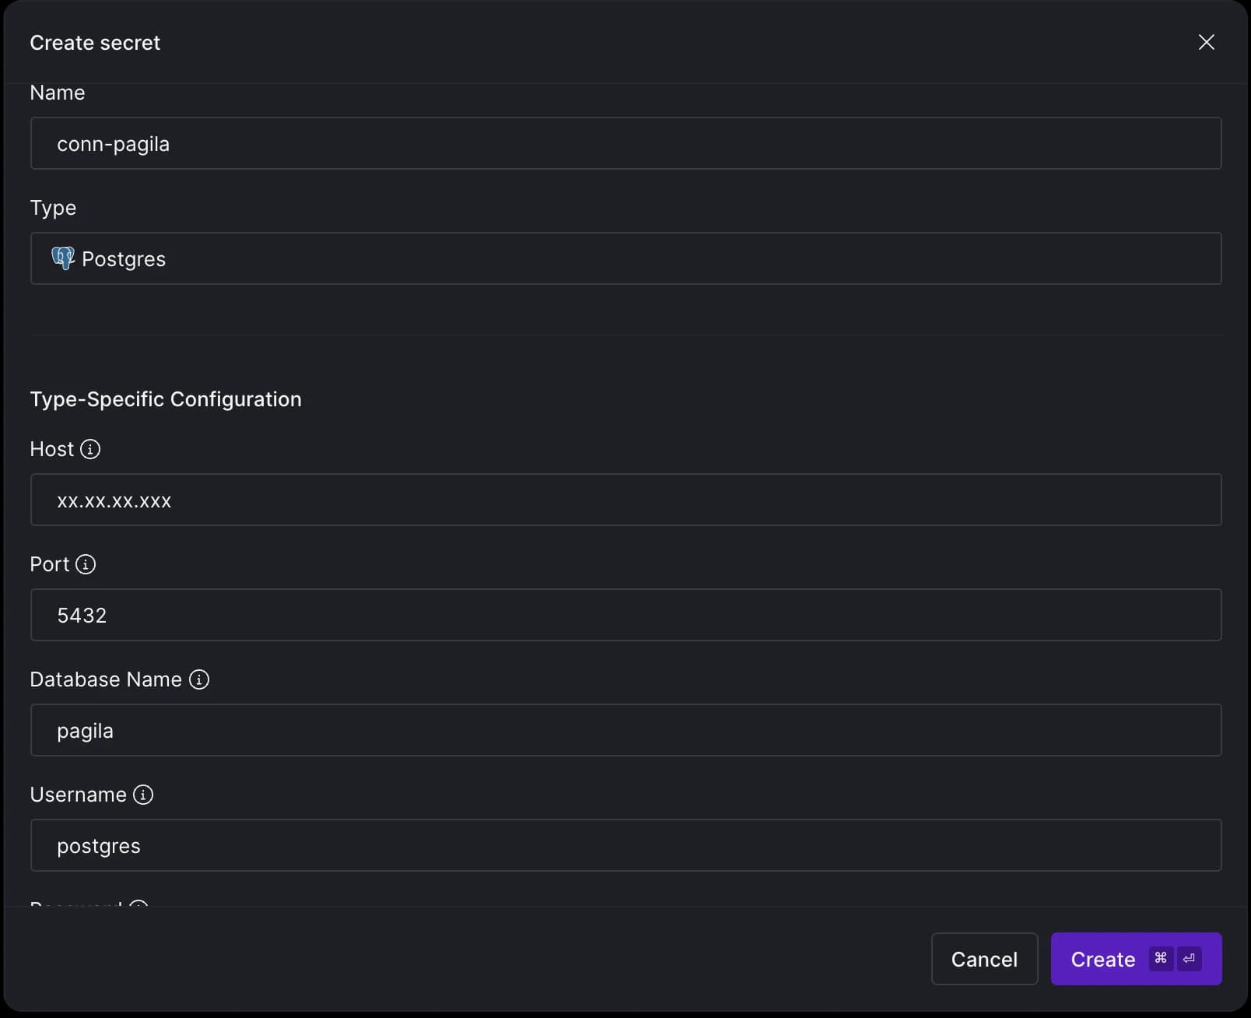1251x1018 pixels.
Task: Click the return key symbol on Create
Action: 1189,958
